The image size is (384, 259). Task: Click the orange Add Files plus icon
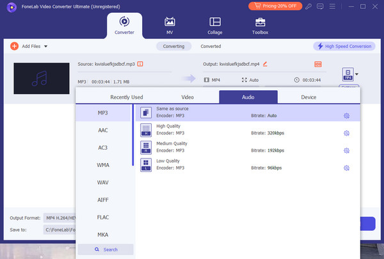tap(14, 46)
